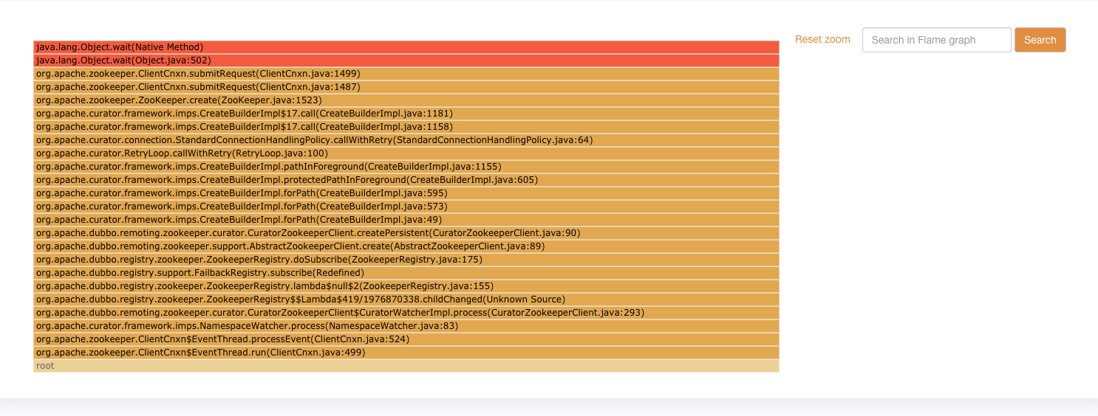1098x416 pixels.
Task: Click the Reset zoom link
Action: [x=822, y=40]
